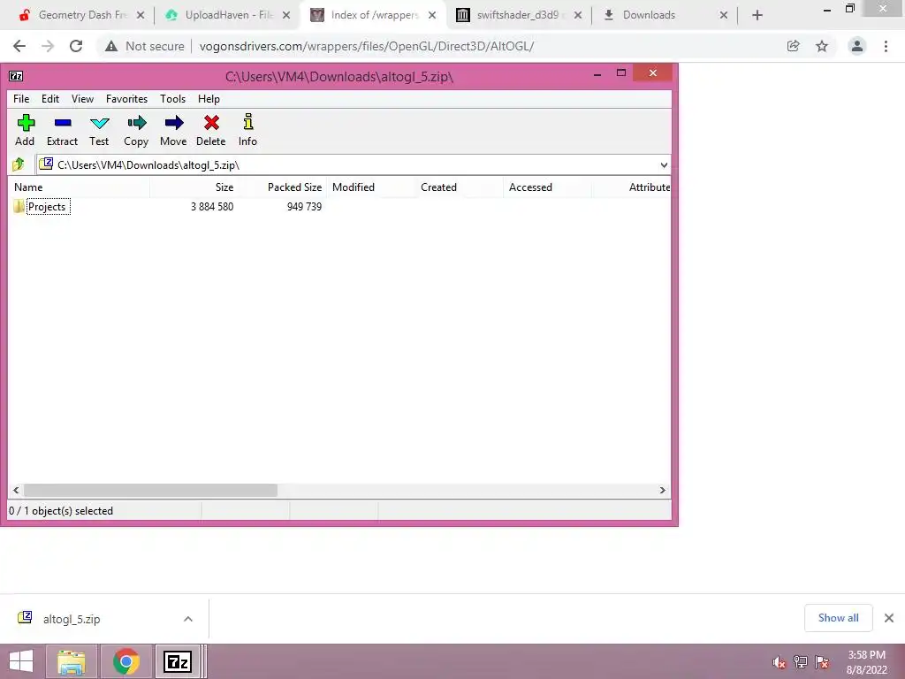Open the Tools menu

tap(172, 99)
